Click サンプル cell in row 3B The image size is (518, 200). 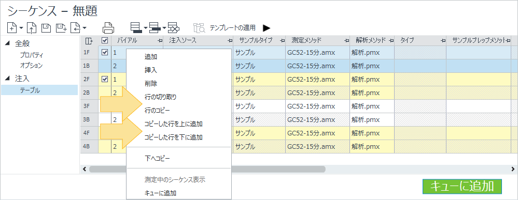(x=259, y=119)
